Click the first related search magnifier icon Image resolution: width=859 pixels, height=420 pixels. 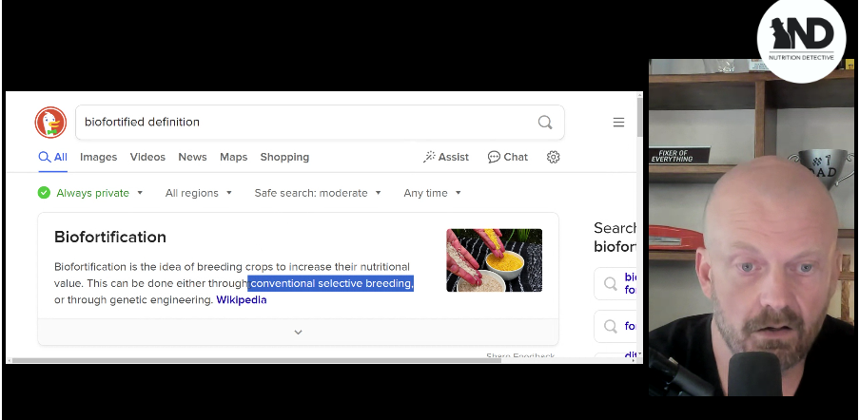pyautogui.click(x=611, y=283)
